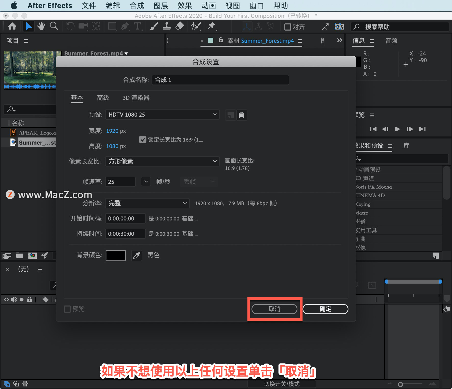Open the frame rate arrow dropdown

(x=146, y=182)
